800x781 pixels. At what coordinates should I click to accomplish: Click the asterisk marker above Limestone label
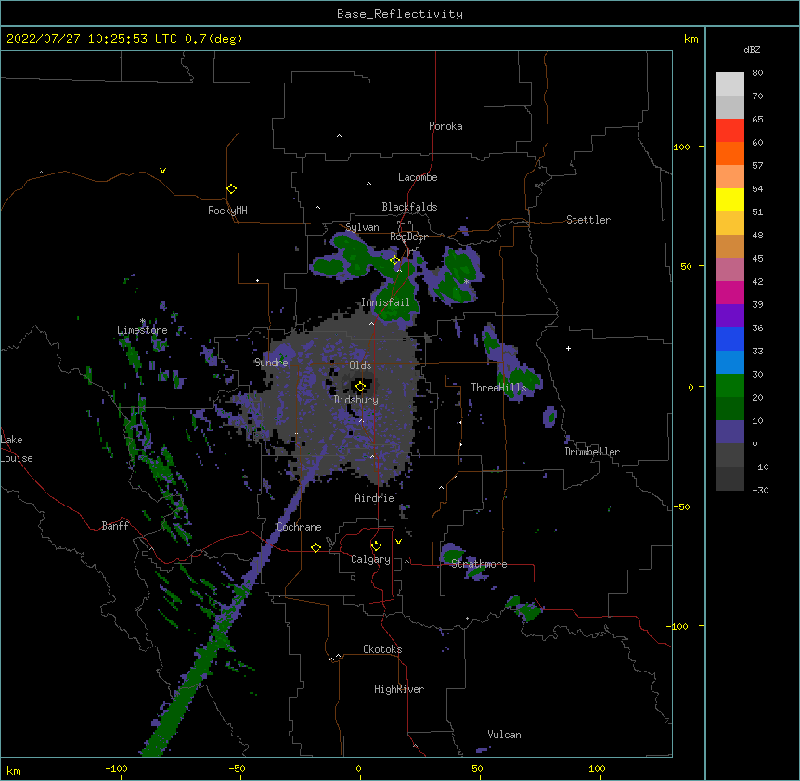point(143,321)
